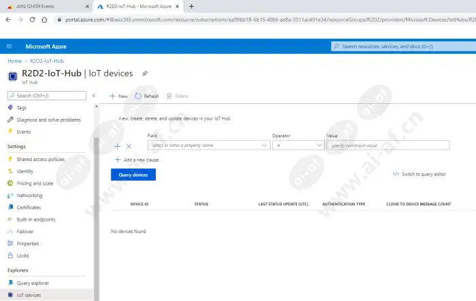Viewport: 476px width, 301px height.
Task: Open R2D2-IoT-Hub breadcrumb link
Action: (x=47, y=61)
